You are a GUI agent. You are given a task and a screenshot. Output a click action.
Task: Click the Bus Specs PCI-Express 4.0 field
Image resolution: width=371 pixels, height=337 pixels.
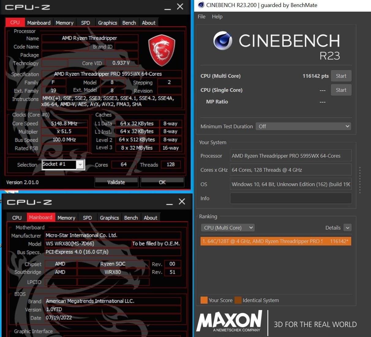coord(113,252)
